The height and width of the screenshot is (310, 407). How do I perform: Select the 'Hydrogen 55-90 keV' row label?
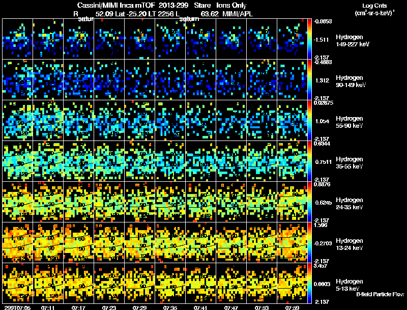[x=349, y=122]
